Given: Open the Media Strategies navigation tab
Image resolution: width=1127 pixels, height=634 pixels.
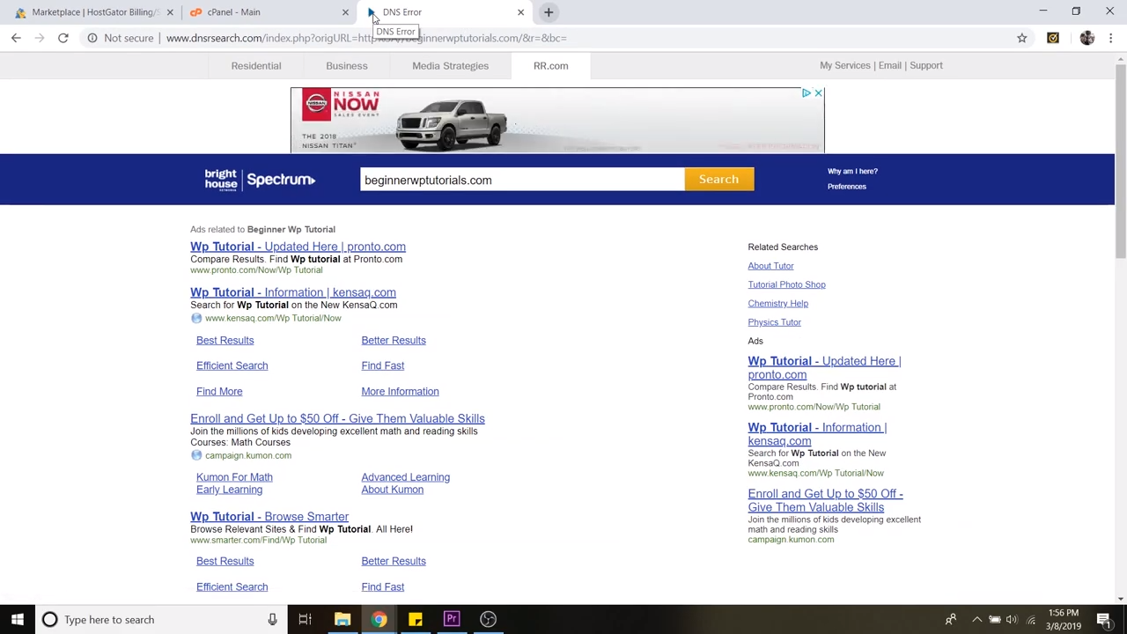Looking at the screenshot, I should pos(450,66).
